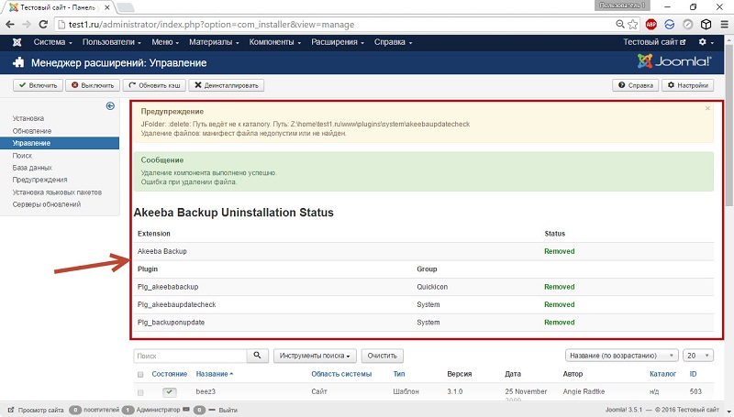
Task: Tick the select-all checkbox in the table header
Action: (140, 375)
